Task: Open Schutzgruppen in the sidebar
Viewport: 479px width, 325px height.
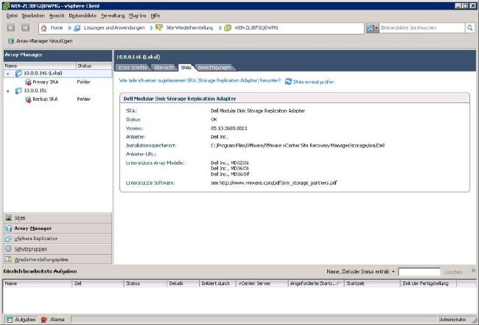Action: (31, 249)
